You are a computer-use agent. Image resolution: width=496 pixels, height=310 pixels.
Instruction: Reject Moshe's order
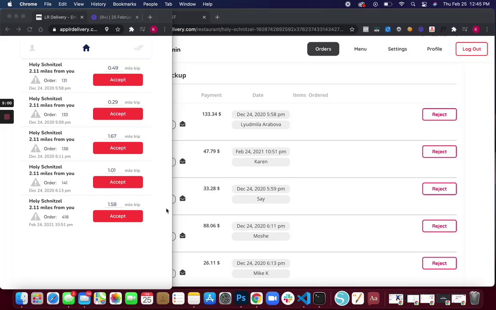click(439, 226)
